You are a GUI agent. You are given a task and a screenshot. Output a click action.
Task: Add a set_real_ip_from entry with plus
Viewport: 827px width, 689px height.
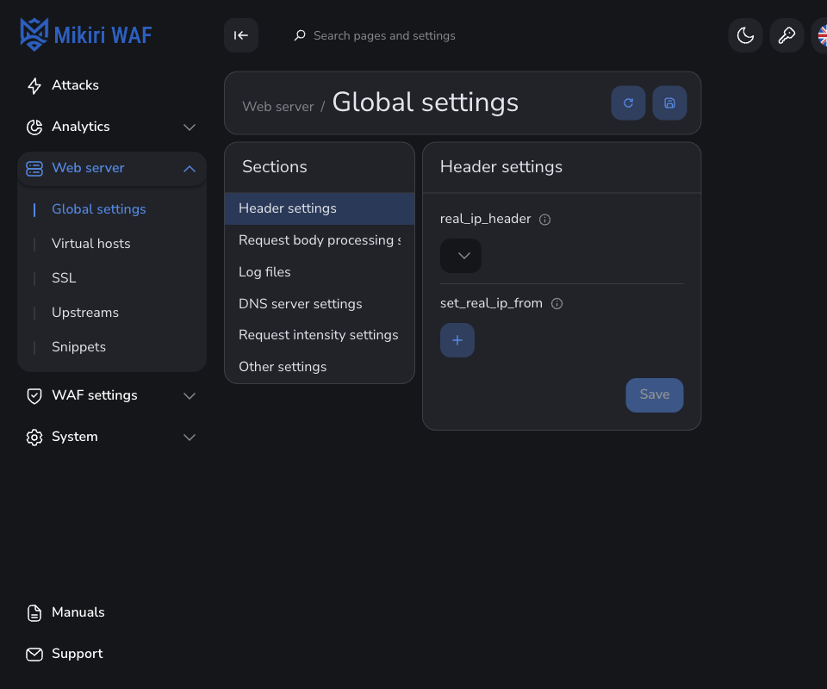457,340
